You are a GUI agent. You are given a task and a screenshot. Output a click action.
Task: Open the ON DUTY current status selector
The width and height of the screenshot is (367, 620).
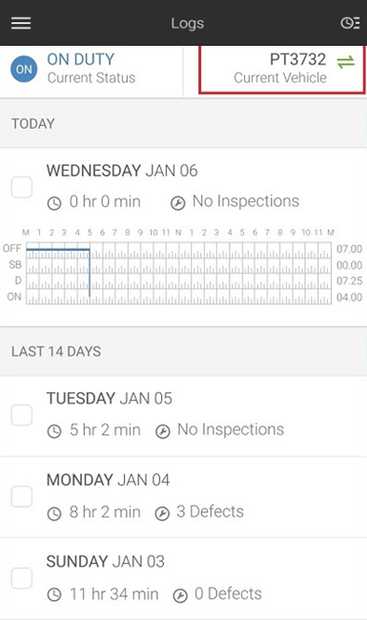coord(92,70)
